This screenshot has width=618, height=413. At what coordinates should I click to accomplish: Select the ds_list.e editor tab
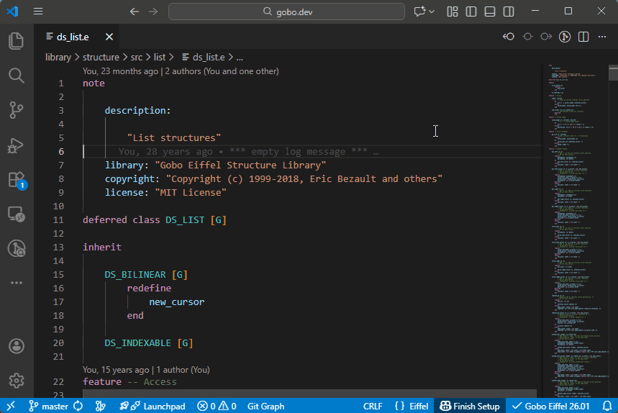(72, 37)
